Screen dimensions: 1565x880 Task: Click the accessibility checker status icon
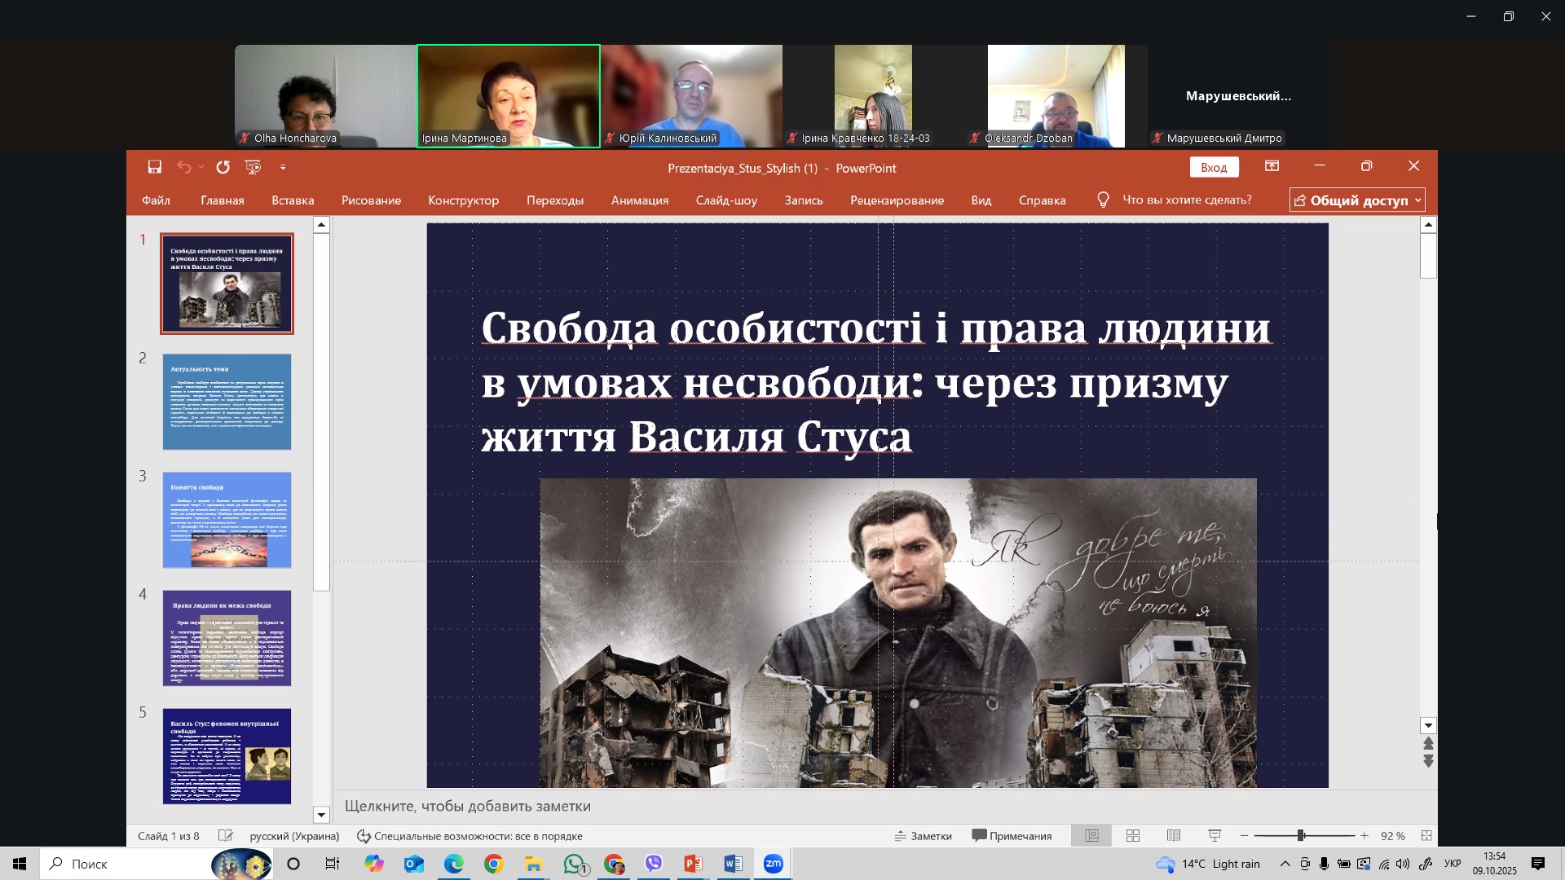click(x=364, y=836)
